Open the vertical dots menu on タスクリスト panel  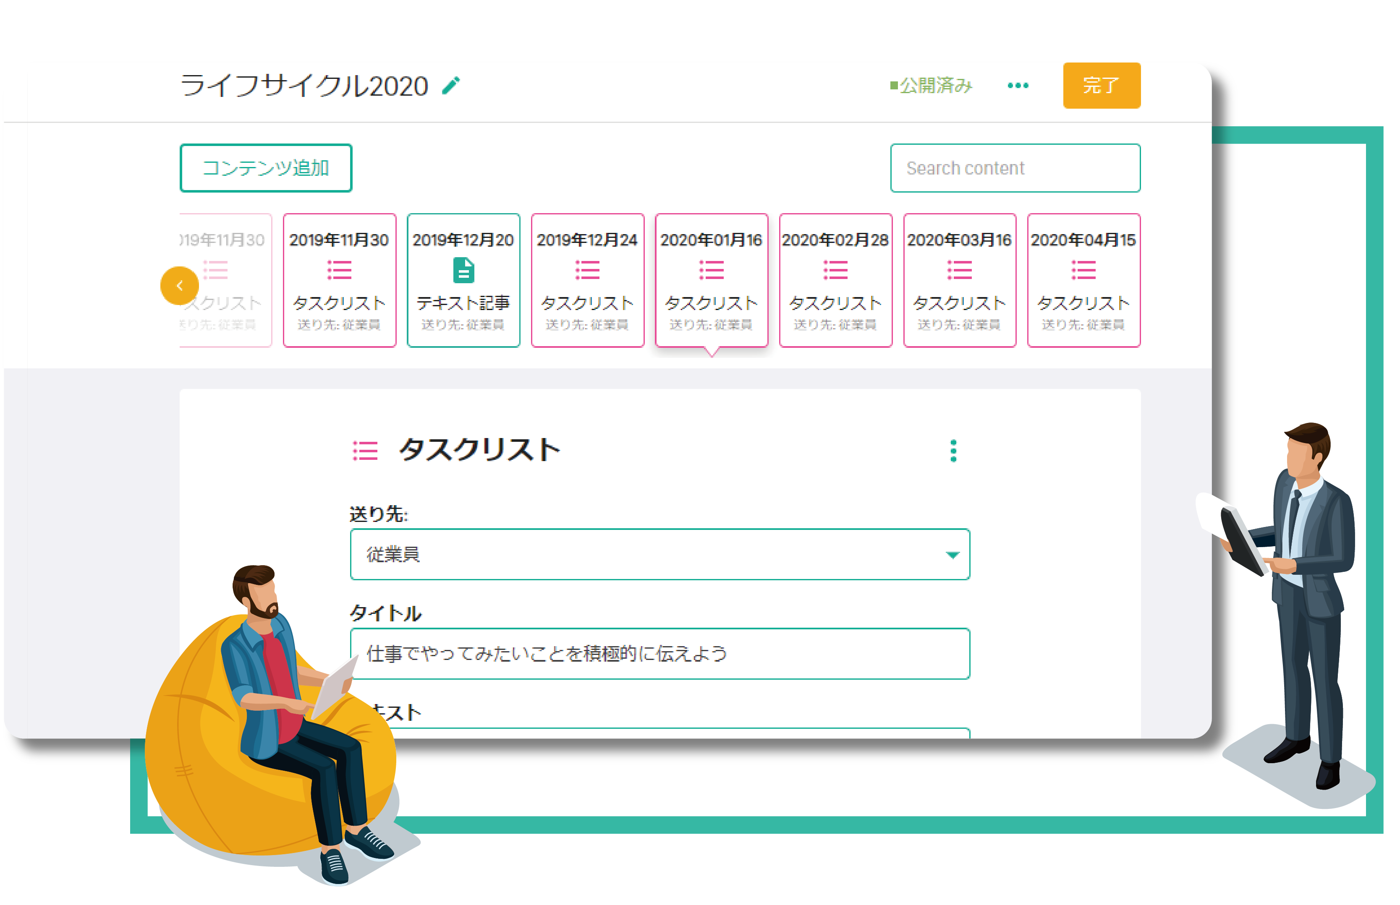point(953,451)
